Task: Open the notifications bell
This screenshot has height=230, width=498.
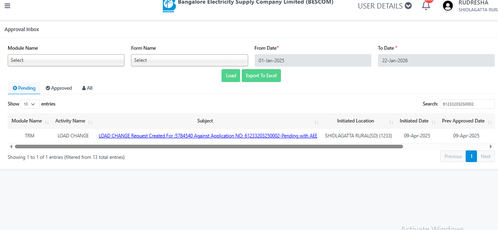Action: point(426,6)
